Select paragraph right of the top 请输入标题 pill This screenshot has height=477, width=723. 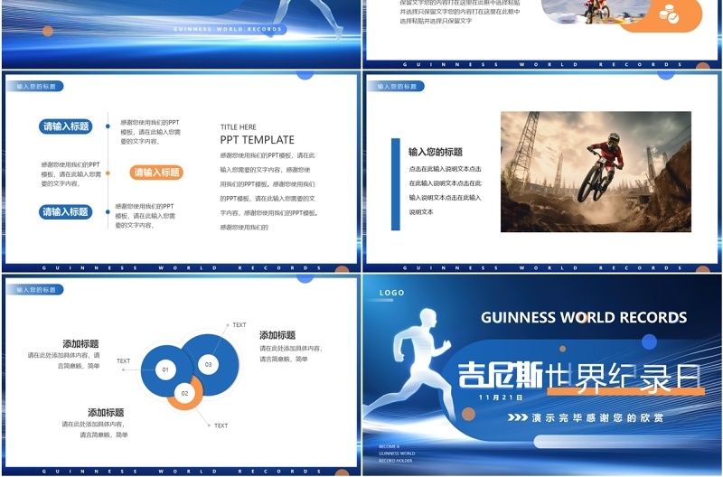pyautogui.click(x=151, y=132)
